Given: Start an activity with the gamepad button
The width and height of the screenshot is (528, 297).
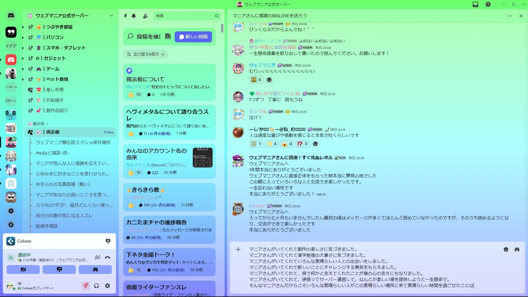Looking at the screenshot, I should (x=95, y=269).
